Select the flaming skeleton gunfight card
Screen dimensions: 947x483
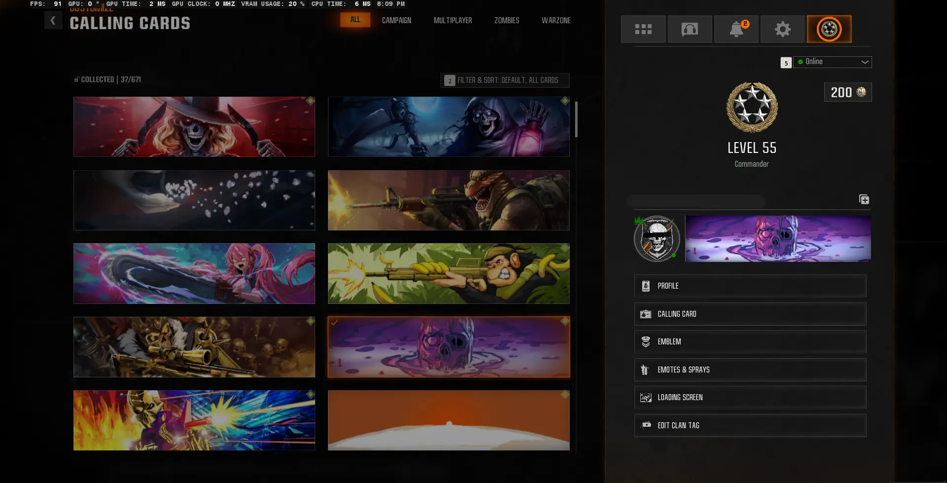point(194,420)
